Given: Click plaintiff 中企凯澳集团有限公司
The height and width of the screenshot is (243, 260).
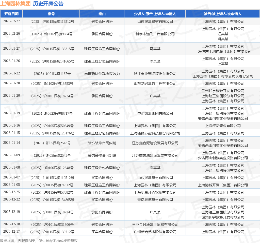Looking at the screenshot, I should [155, 113].
